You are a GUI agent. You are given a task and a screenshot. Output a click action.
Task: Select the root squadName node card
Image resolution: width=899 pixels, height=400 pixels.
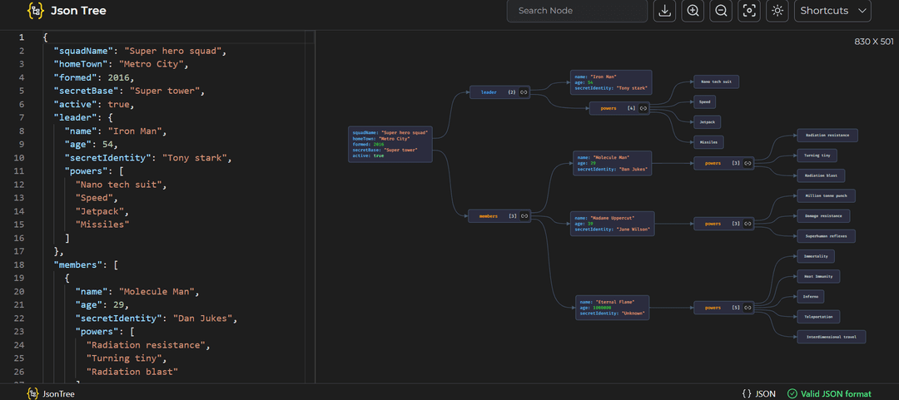coord(390,144)
